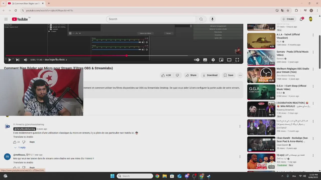Like the video with 4.3K likes
The width and height of the screenshot is (321, 180).
[166, 75]
